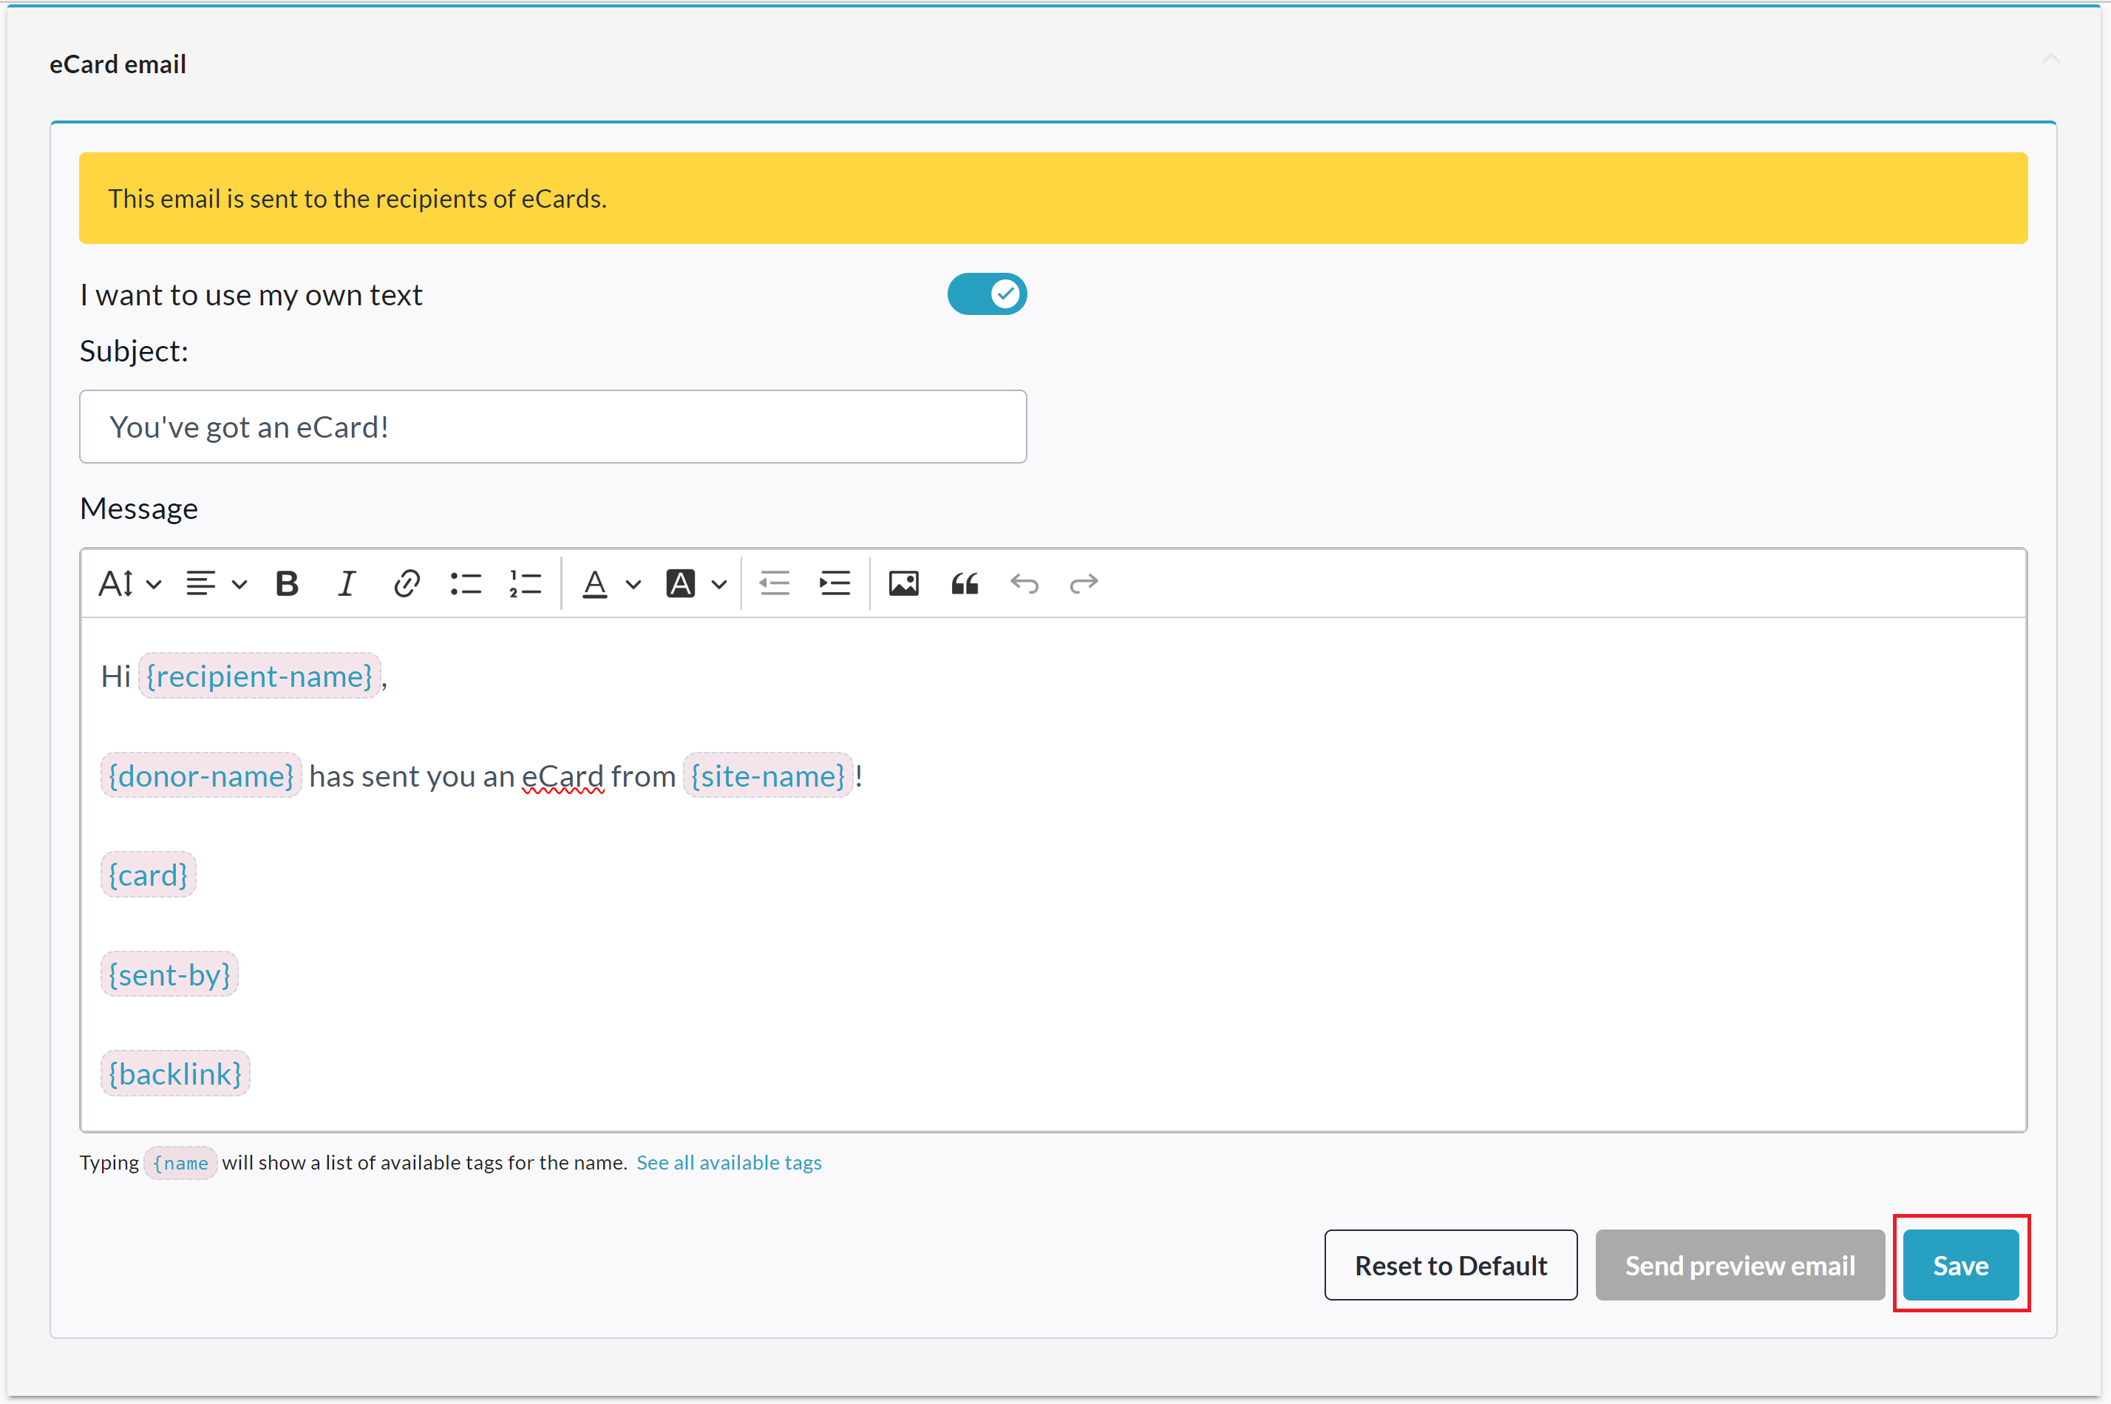Click the Save button

[x=1959, y=1265]
